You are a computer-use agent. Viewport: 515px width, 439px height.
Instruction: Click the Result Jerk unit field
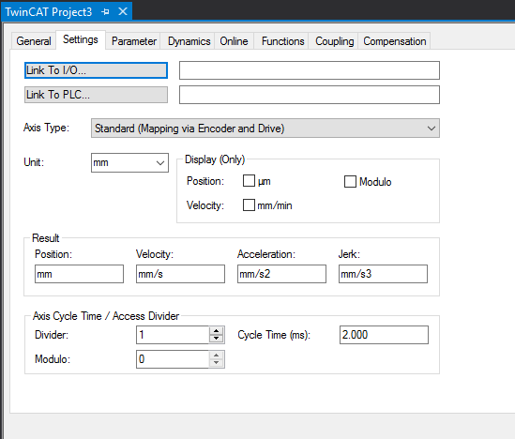coord(383,274)
